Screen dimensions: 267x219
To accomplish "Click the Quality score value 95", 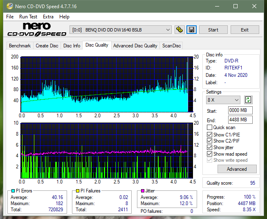I will click(253, 183).
